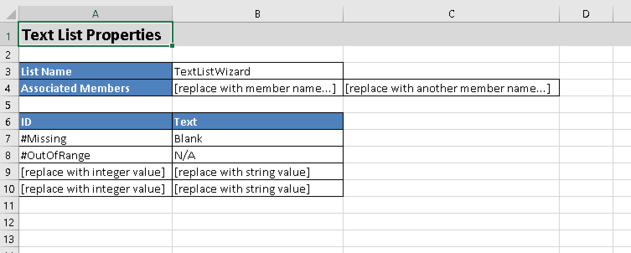Select the #Missing cell

coord(96,139)
